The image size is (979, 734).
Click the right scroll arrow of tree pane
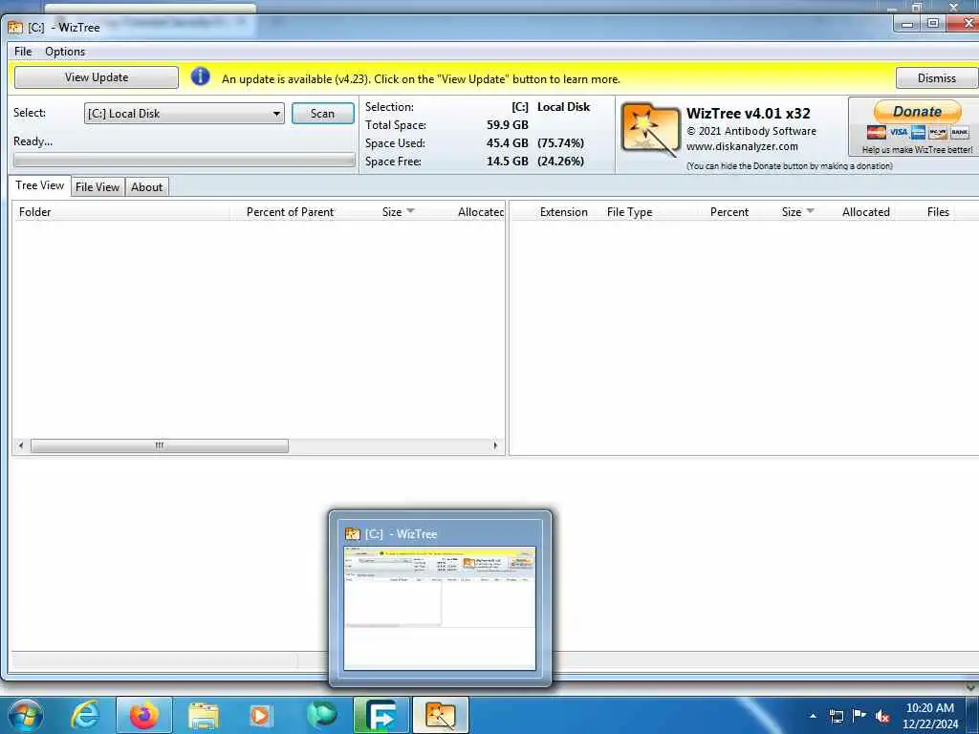(x=496, y=445)
